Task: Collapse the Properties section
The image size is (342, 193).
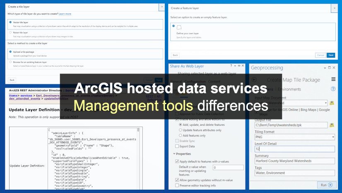Action: coord(174,154)
